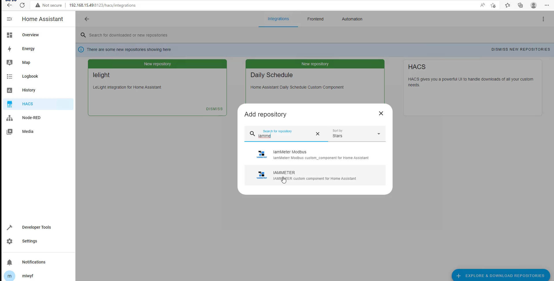Open Developer Tools from sidebar

[x=36, y=227]
